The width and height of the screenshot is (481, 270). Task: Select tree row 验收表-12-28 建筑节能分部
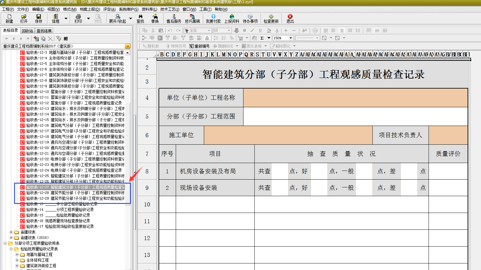click(x=75, y=193)
